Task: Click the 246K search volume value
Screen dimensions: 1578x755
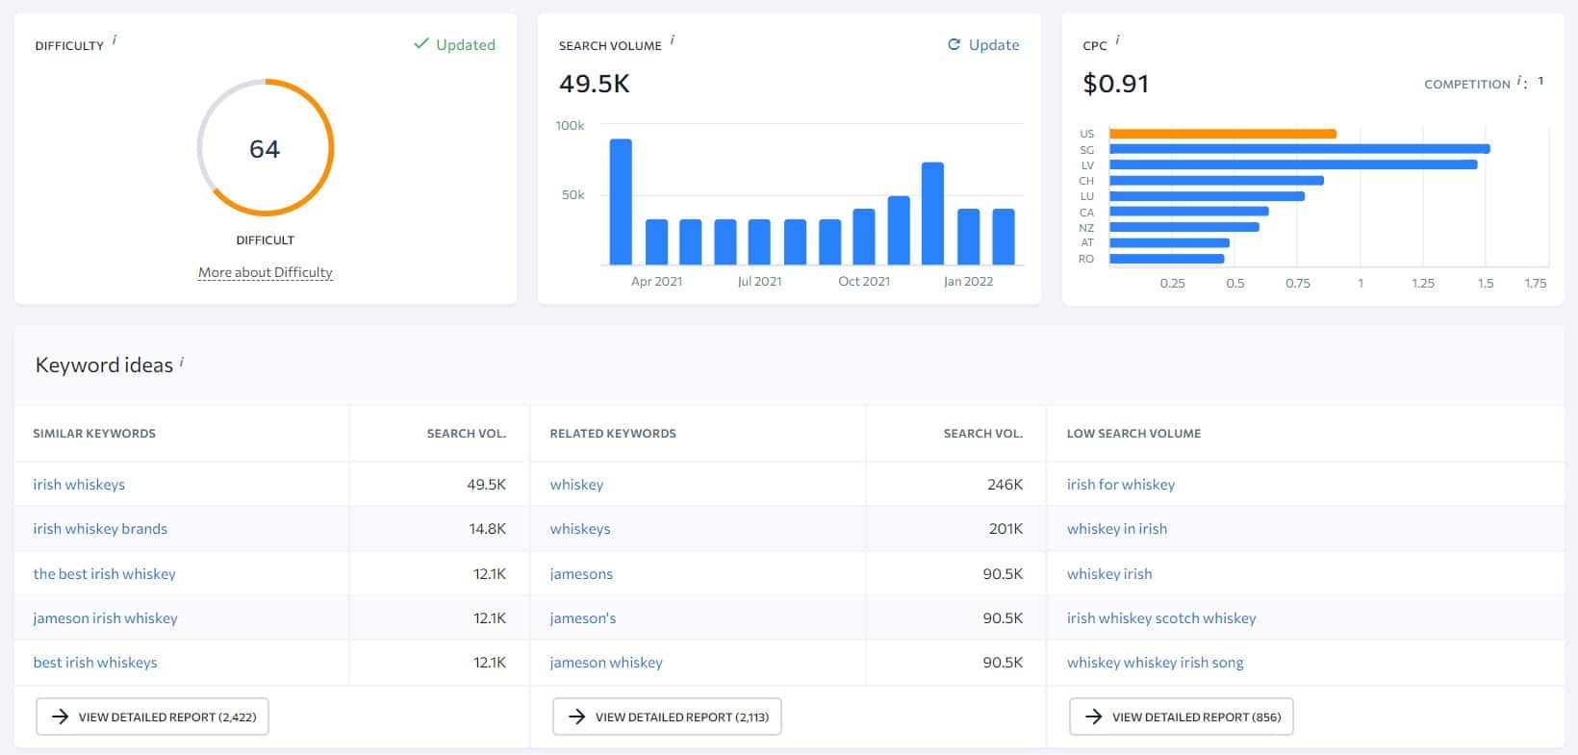Action: (x=1005, y=484)
